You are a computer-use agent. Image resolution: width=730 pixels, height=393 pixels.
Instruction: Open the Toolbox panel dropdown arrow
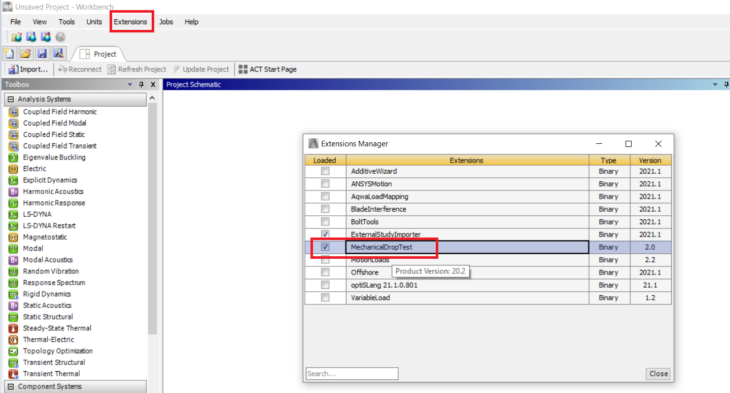[130, 85]
